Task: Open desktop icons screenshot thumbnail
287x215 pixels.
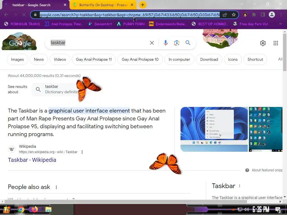Action: 266,129
